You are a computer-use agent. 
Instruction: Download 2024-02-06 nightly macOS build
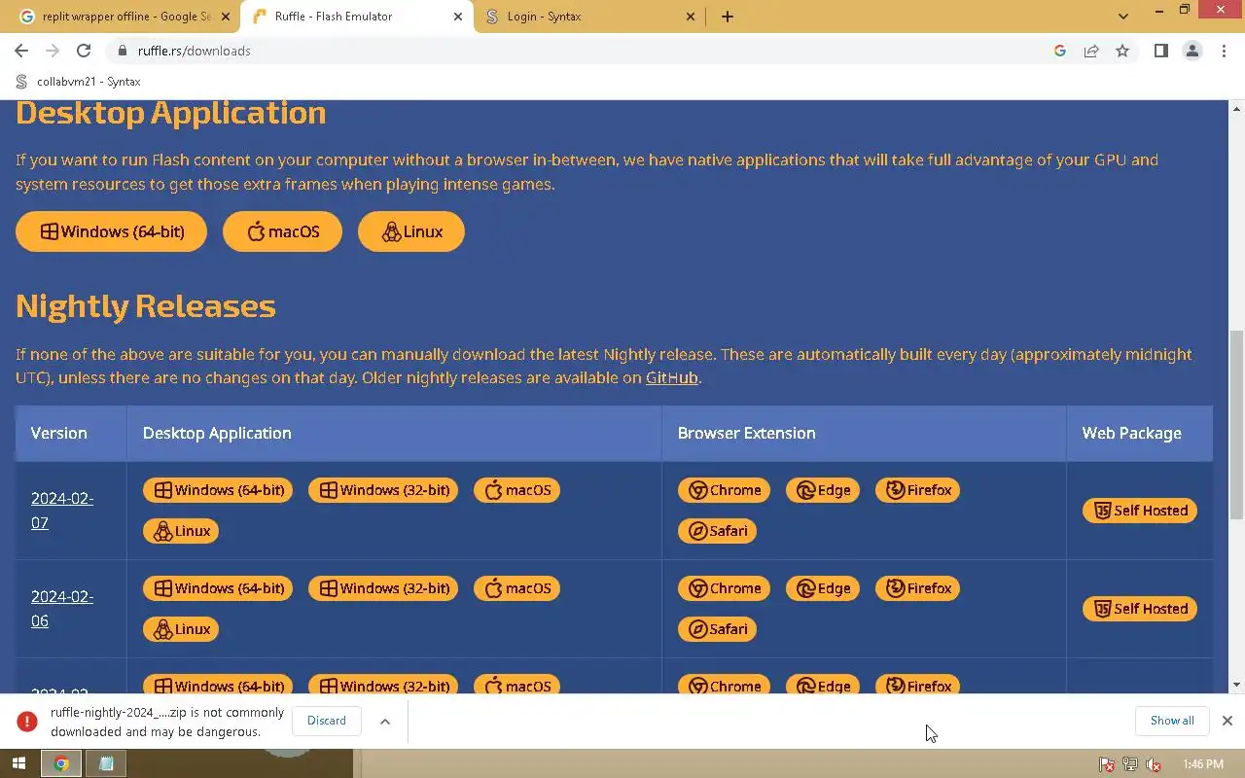[516, 588]
